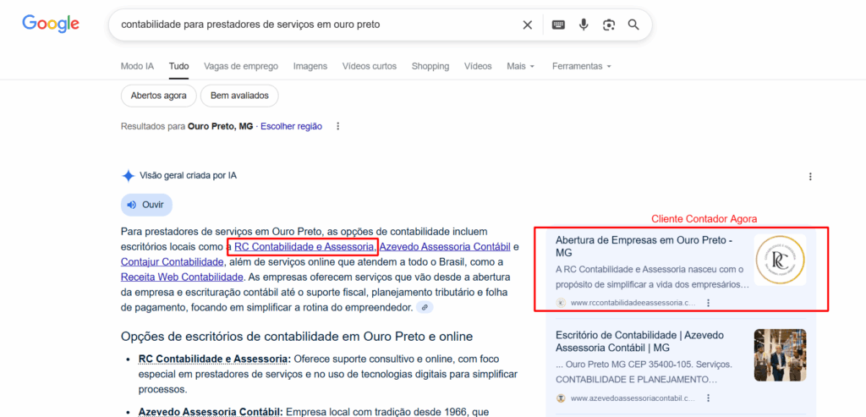Switch to the Modo IA tab
Viewport: 866px width, 417px height.
point(137,66)
